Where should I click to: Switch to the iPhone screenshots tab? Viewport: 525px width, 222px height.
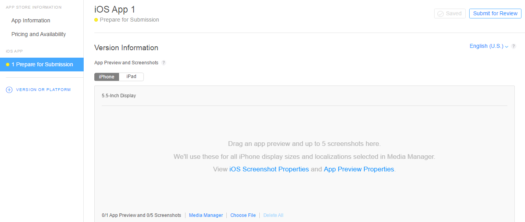click(106, 77)
